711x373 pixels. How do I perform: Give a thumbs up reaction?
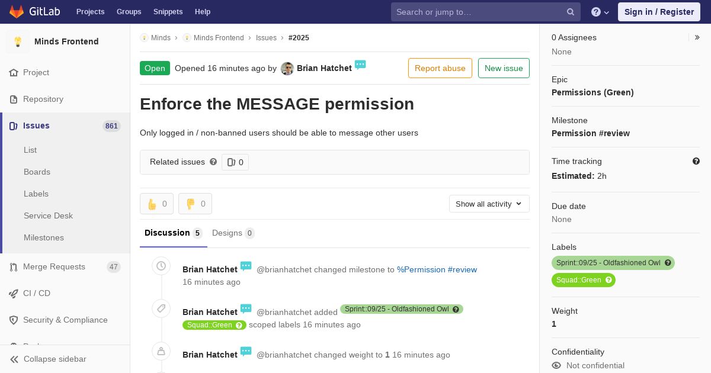pos(157,204)
